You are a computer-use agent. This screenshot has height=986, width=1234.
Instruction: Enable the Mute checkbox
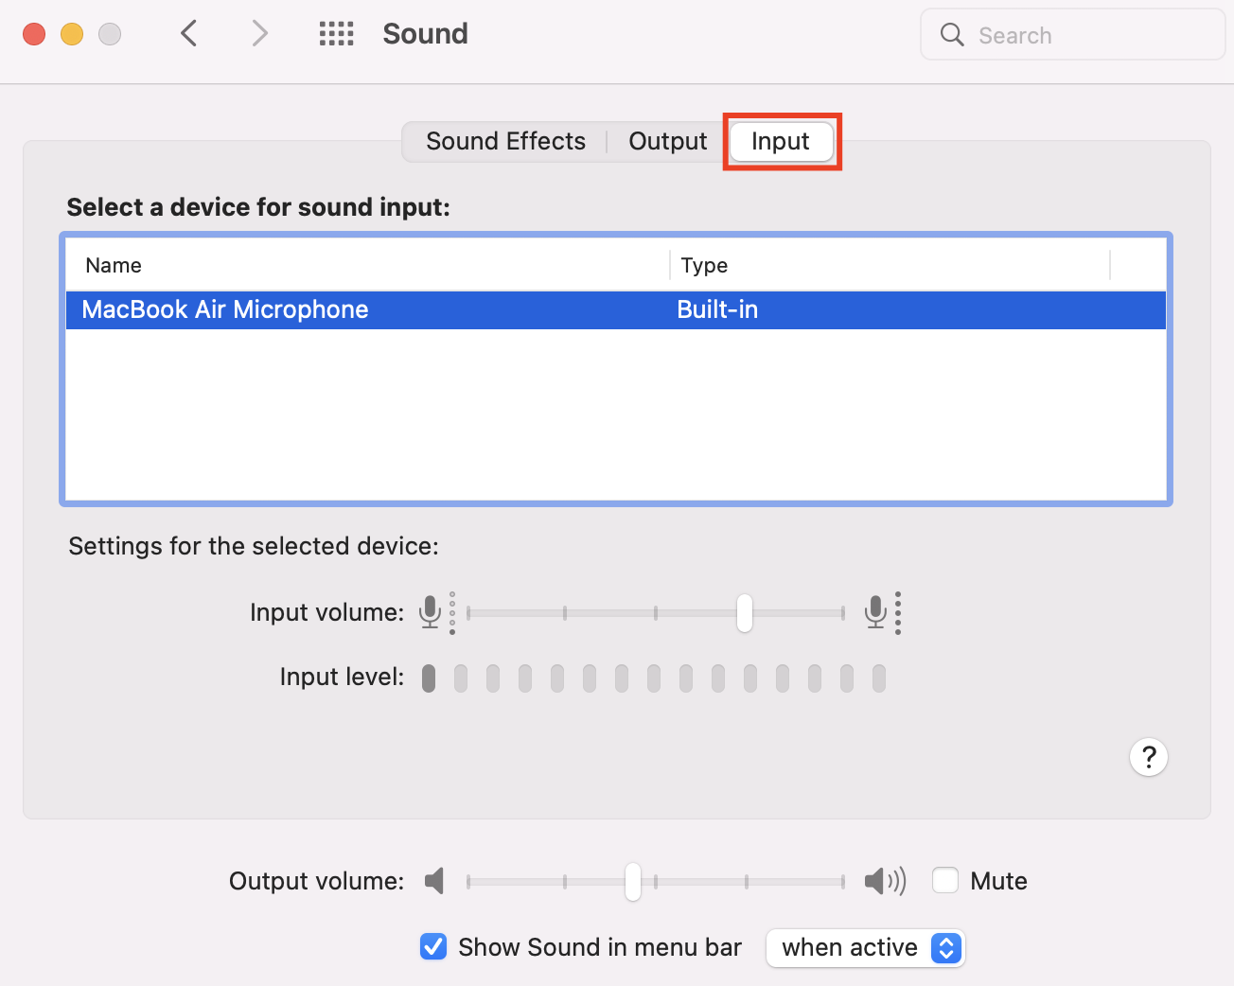[945, 880]
